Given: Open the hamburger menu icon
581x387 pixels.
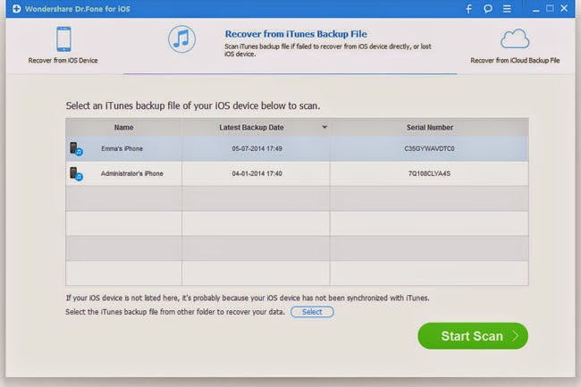Looking at the screenshot, I should (x=507, y=9).
